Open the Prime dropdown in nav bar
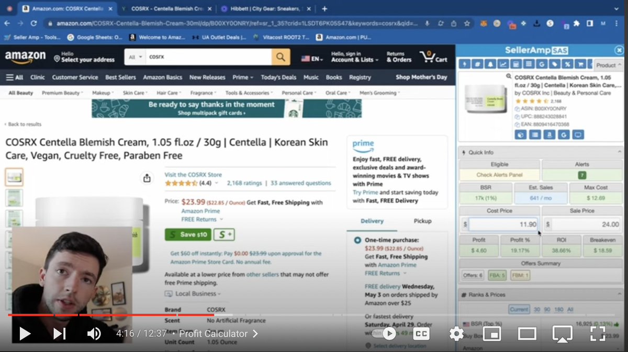 click(242, 77)
